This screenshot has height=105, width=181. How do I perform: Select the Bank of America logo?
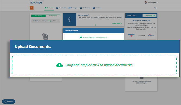coord(131,36)
